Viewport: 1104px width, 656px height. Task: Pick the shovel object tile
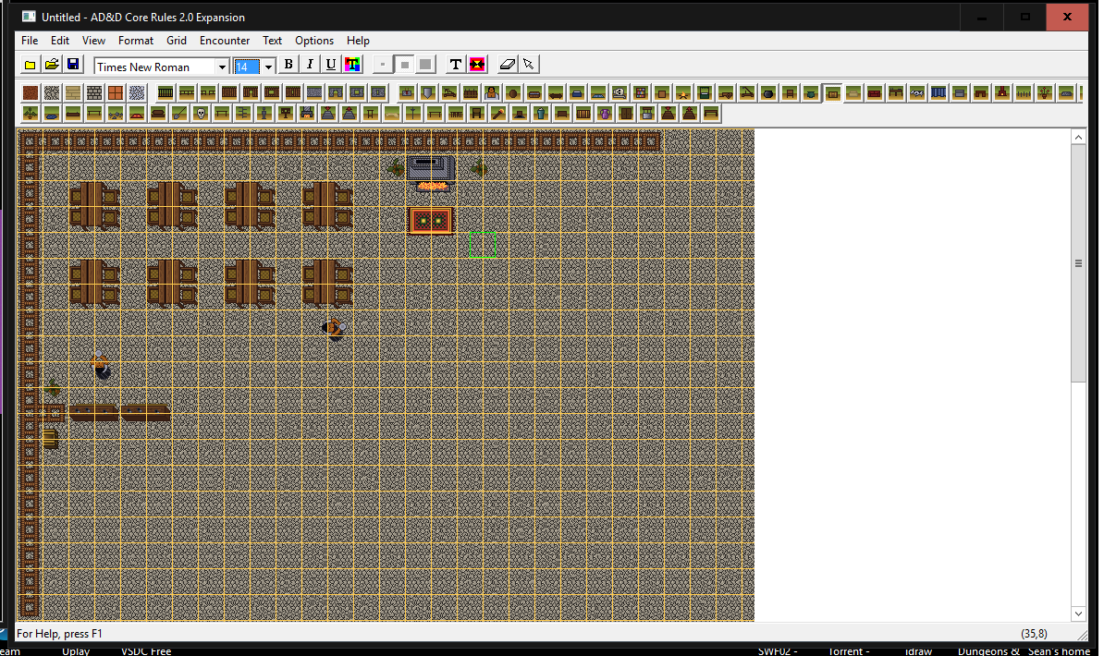click(178, 112)
